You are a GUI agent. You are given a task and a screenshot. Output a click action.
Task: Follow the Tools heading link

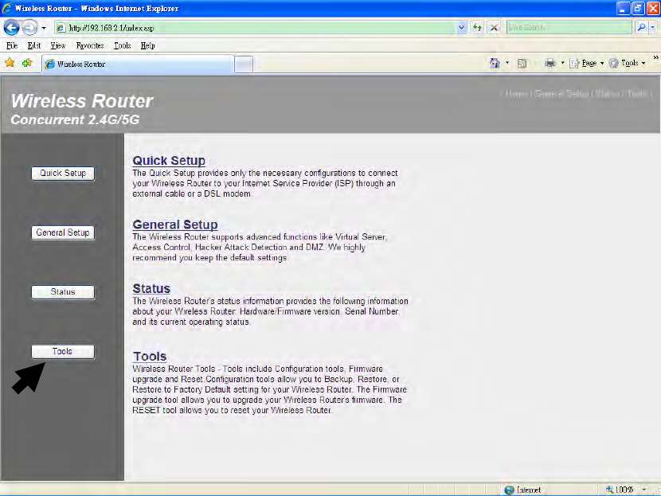pyautogui.click(x=150, y=357)
